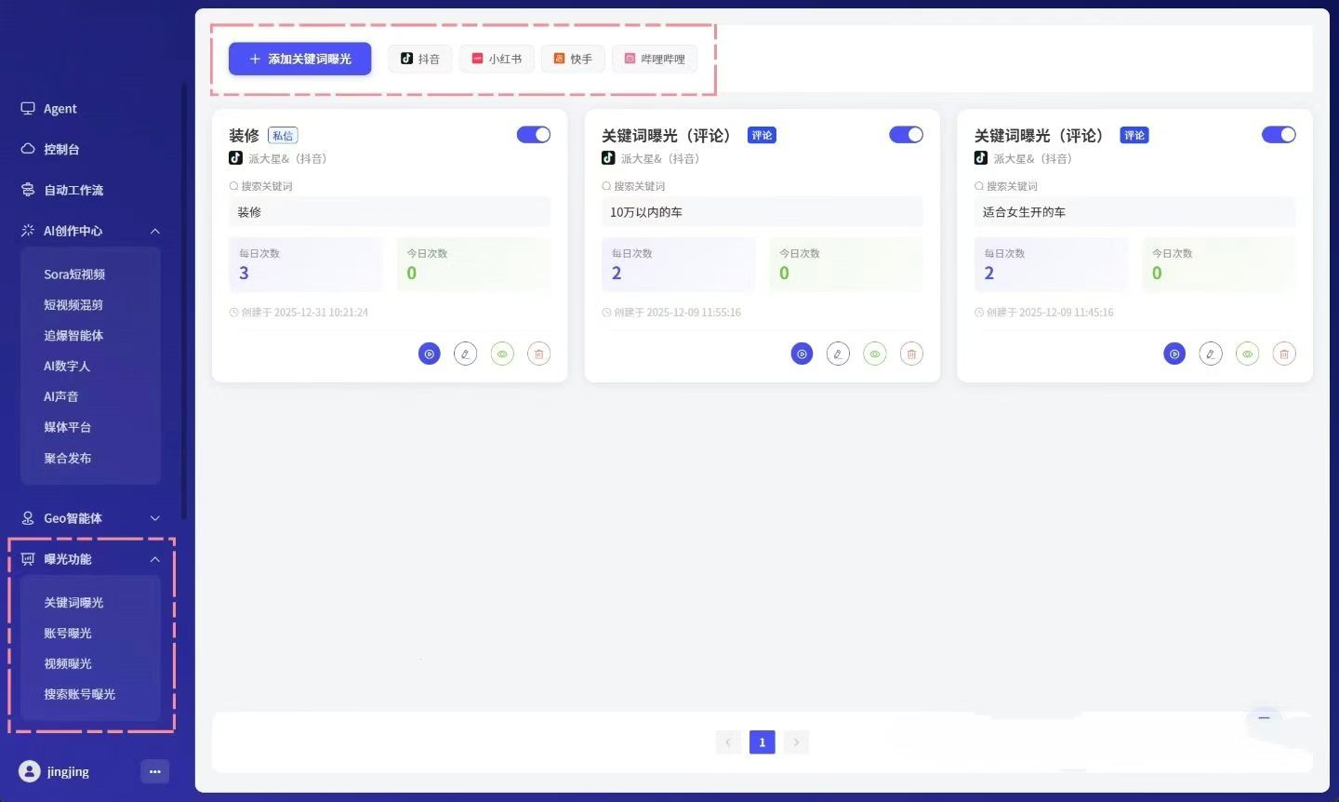Click the 添加关键词曝光 button
The height and width of the screenshot is (802, 1339).
299,59
